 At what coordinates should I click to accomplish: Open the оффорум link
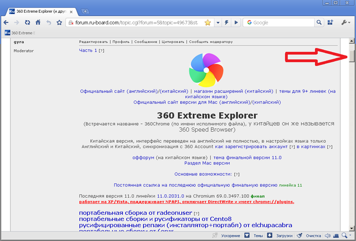click(144, 157)
